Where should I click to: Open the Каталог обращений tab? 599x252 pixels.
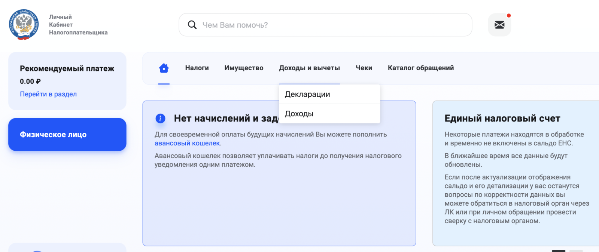(421, 68)
